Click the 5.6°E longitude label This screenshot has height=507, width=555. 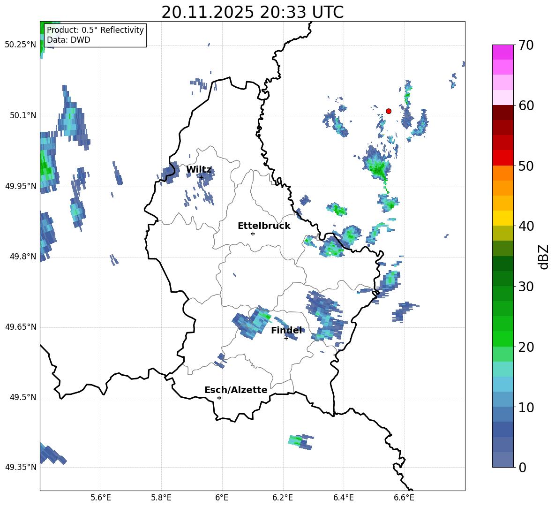(101, 498)
